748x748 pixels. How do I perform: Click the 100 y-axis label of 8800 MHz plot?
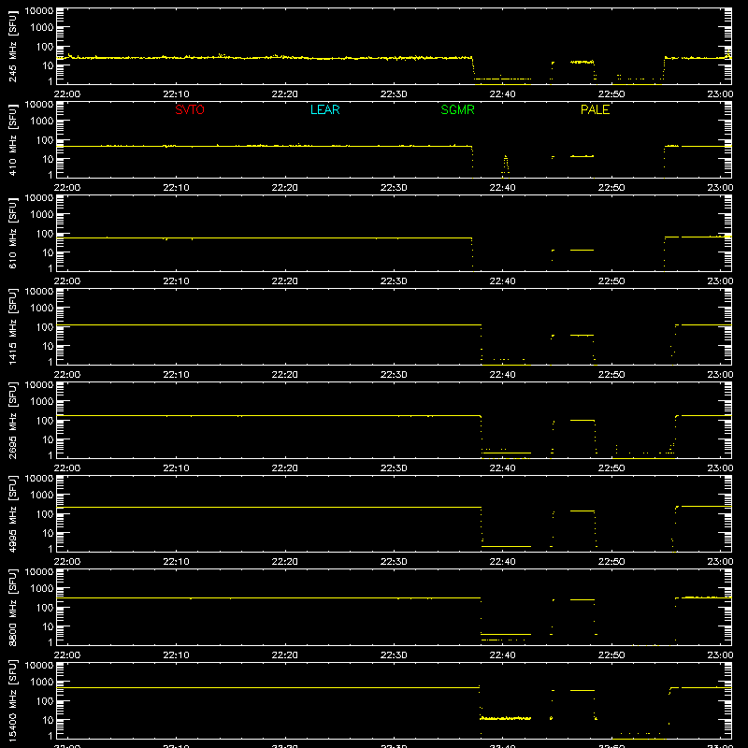tap(45, 608)
